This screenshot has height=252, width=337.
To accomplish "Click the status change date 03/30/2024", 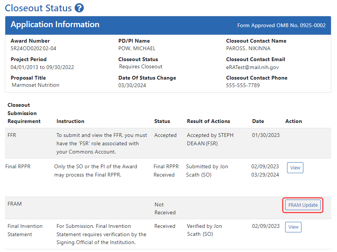I will point(132,85).
